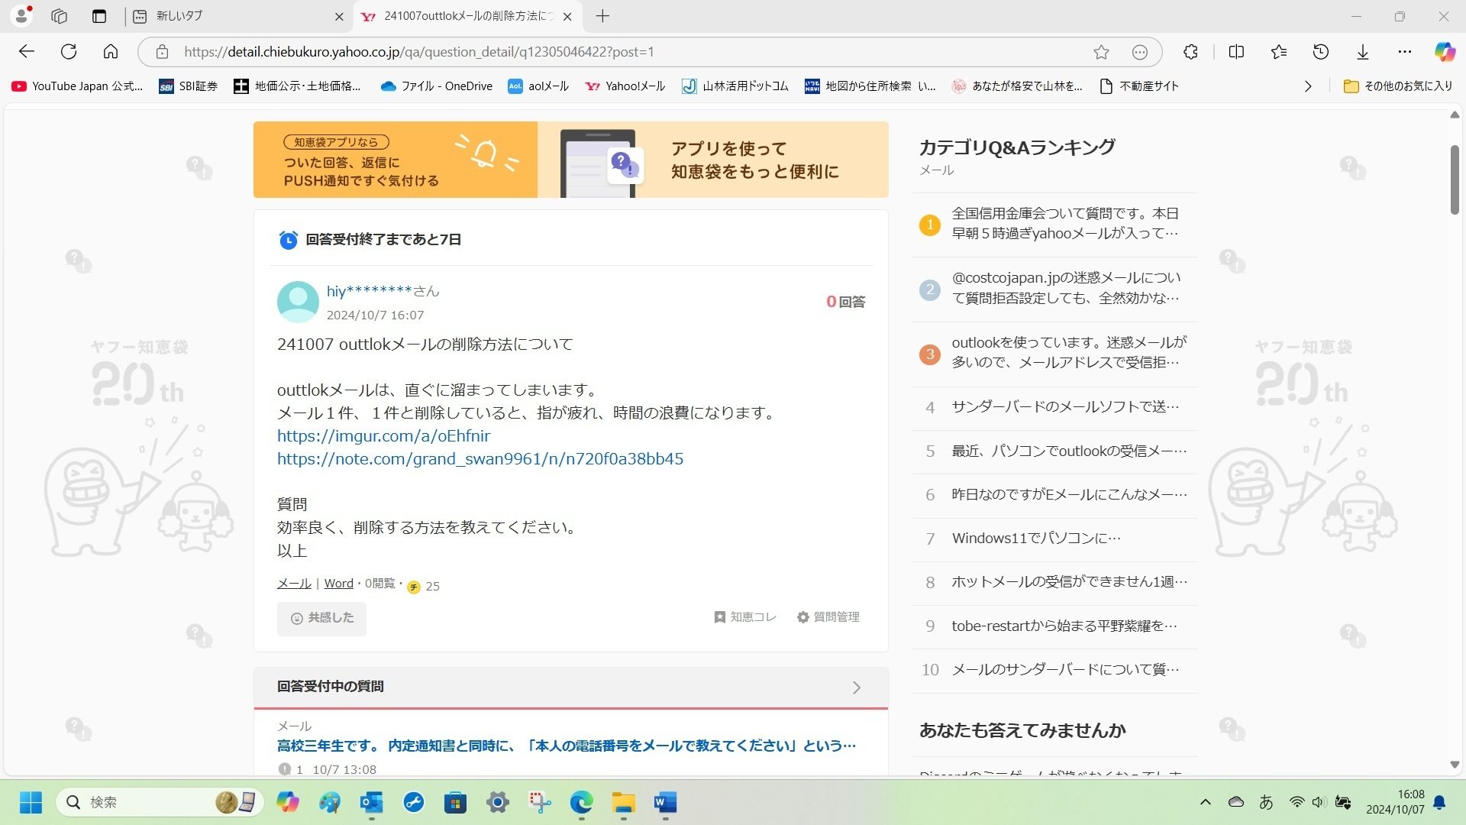The width and height of the screenshot is (1466, 825).
Task: Add page to favorites via star icon
Action: click(x=1101, y=52)
